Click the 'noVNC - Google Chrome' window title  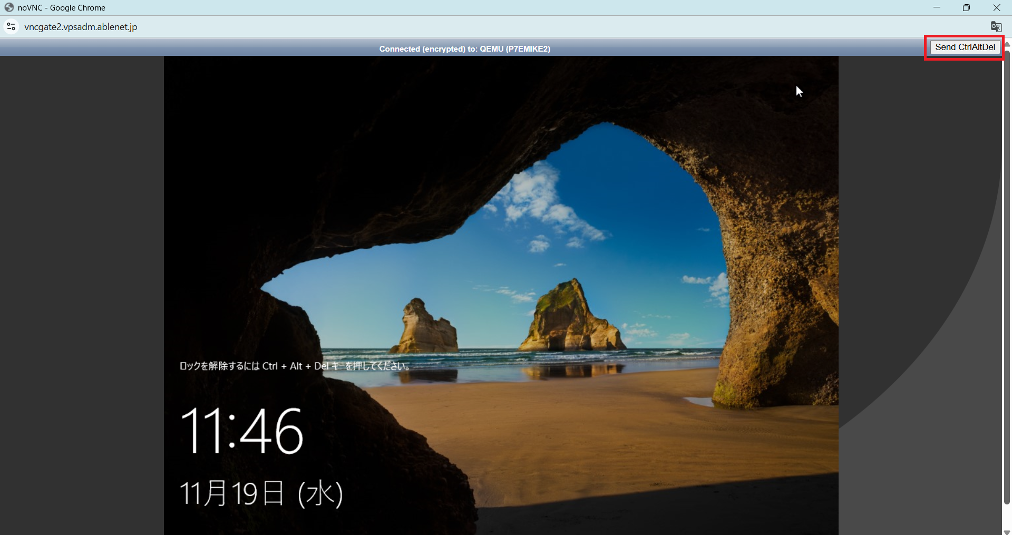(62, 8)
